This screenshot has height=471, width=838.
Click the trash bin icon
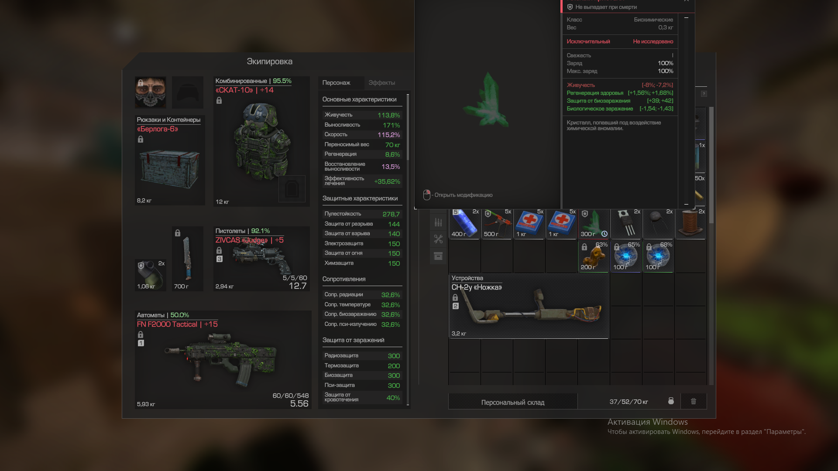pos(694,401)
